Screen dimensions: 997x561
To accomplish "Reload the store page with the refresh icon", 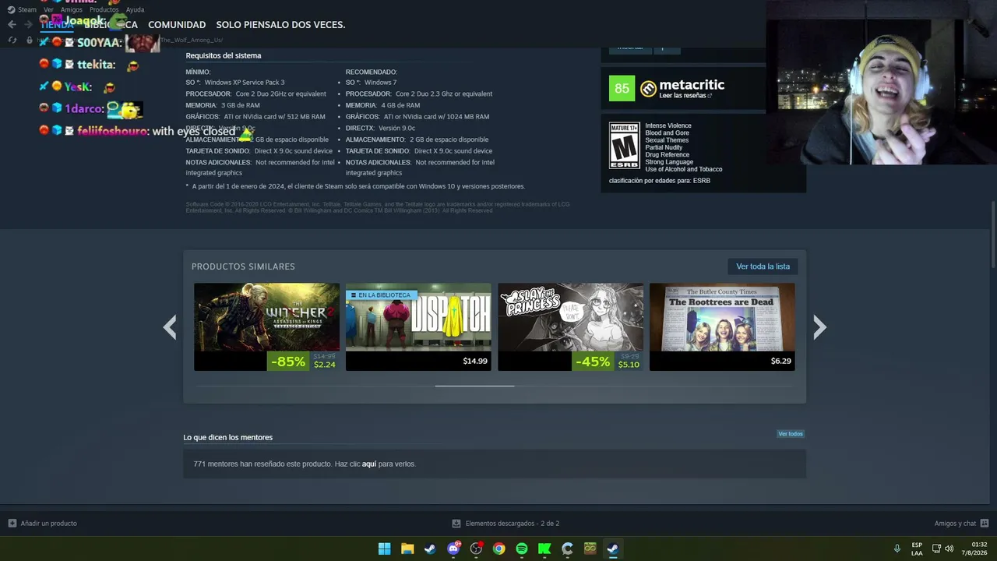I will coord(12,40).
